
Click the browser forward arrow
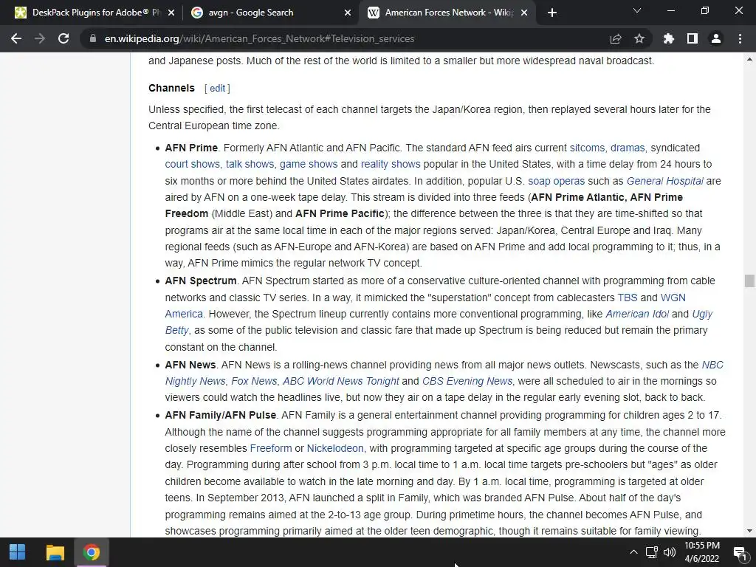coord(40,38)
